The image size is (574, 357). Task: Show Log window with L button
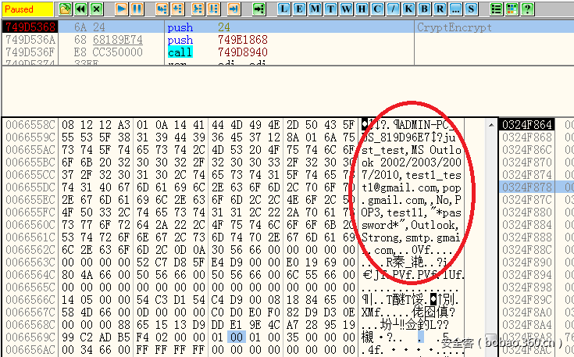tap(283, 9)
